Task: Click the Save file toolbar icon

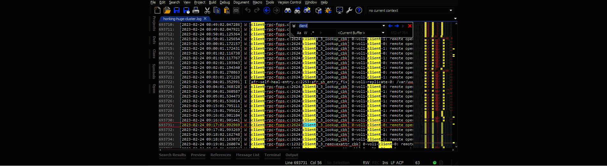Action: [x=177, y=11]
